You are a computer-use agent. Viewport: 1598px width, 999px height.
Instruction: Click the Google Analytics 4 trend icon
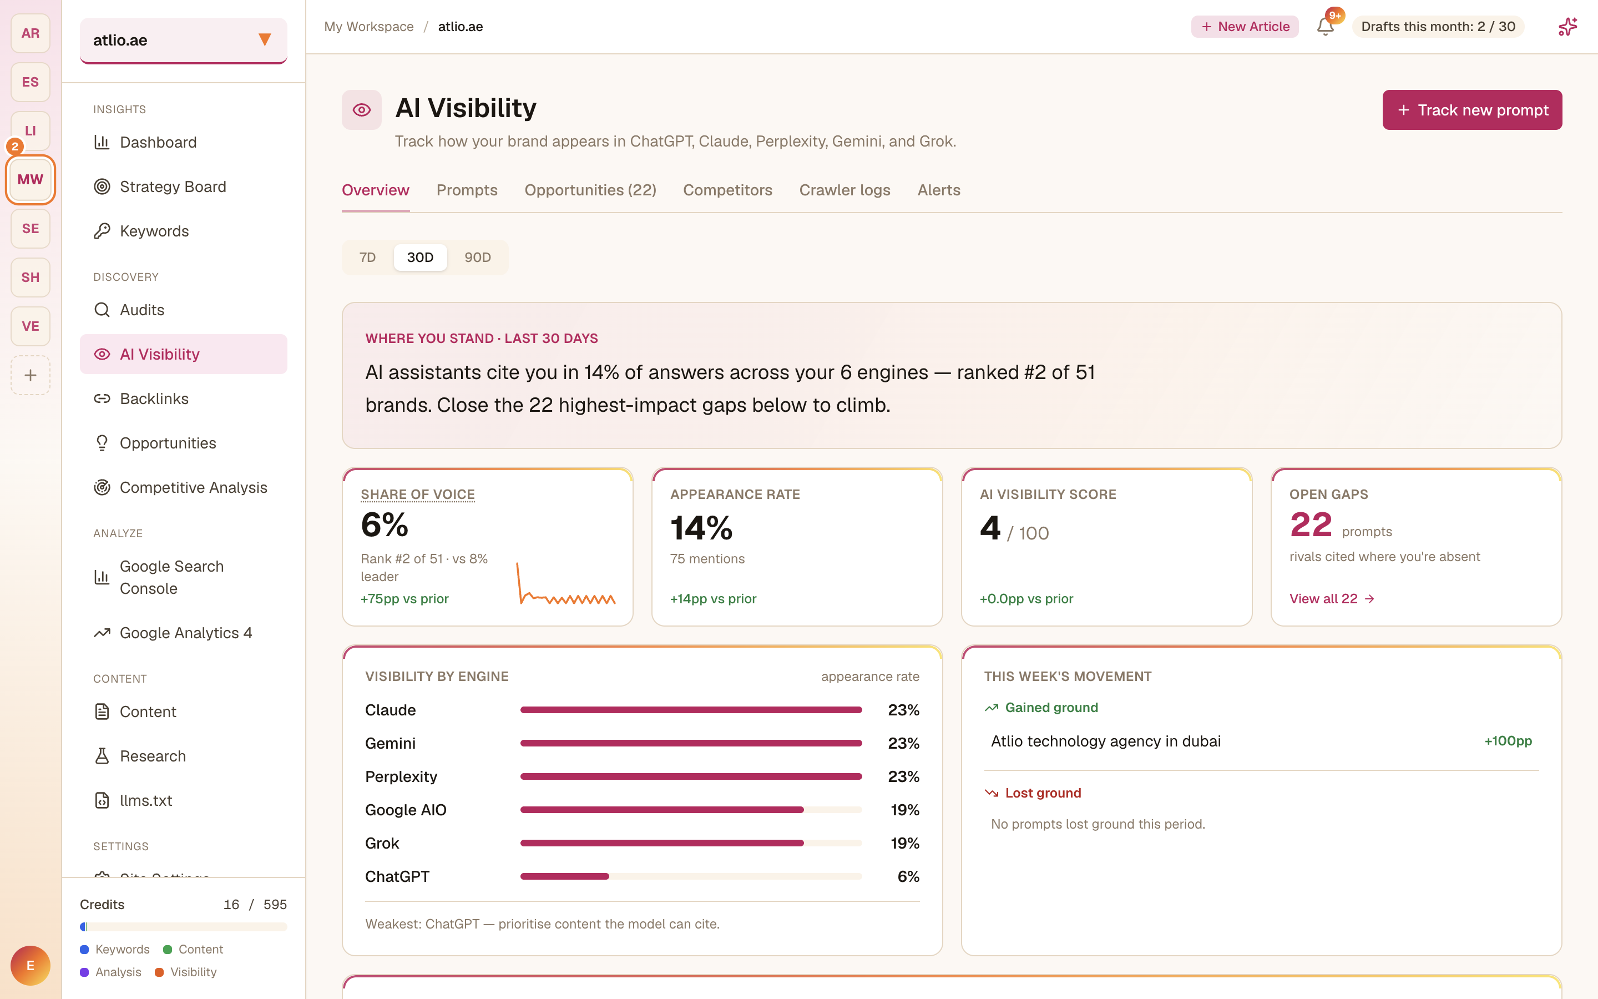coord(102,632)
